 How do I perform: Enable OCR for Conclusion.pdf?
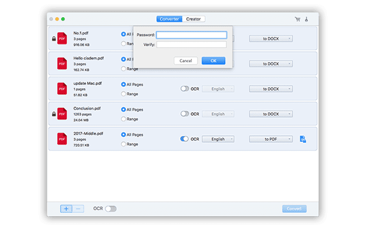click(x=185, y=114)
